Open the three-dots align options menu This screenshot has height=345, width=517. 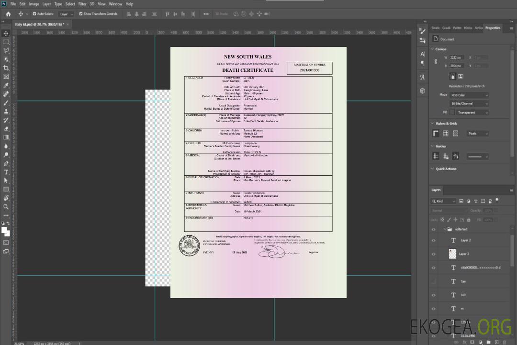(206, 14)
